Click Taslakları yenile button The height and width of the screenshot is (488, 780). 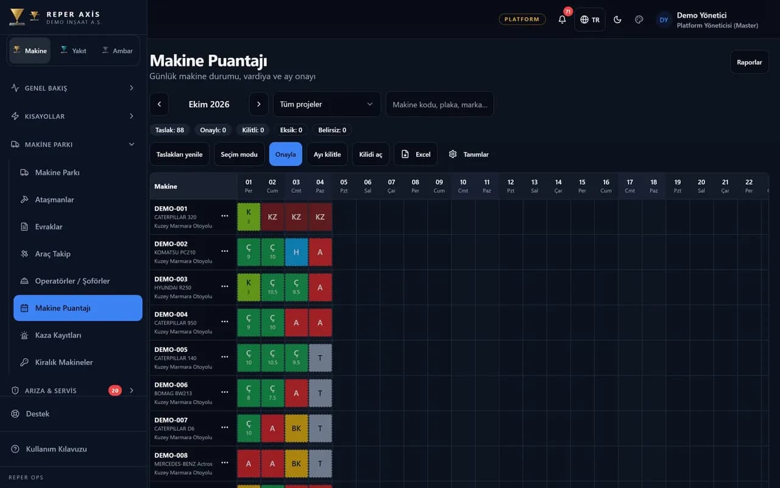click(179, 154)
